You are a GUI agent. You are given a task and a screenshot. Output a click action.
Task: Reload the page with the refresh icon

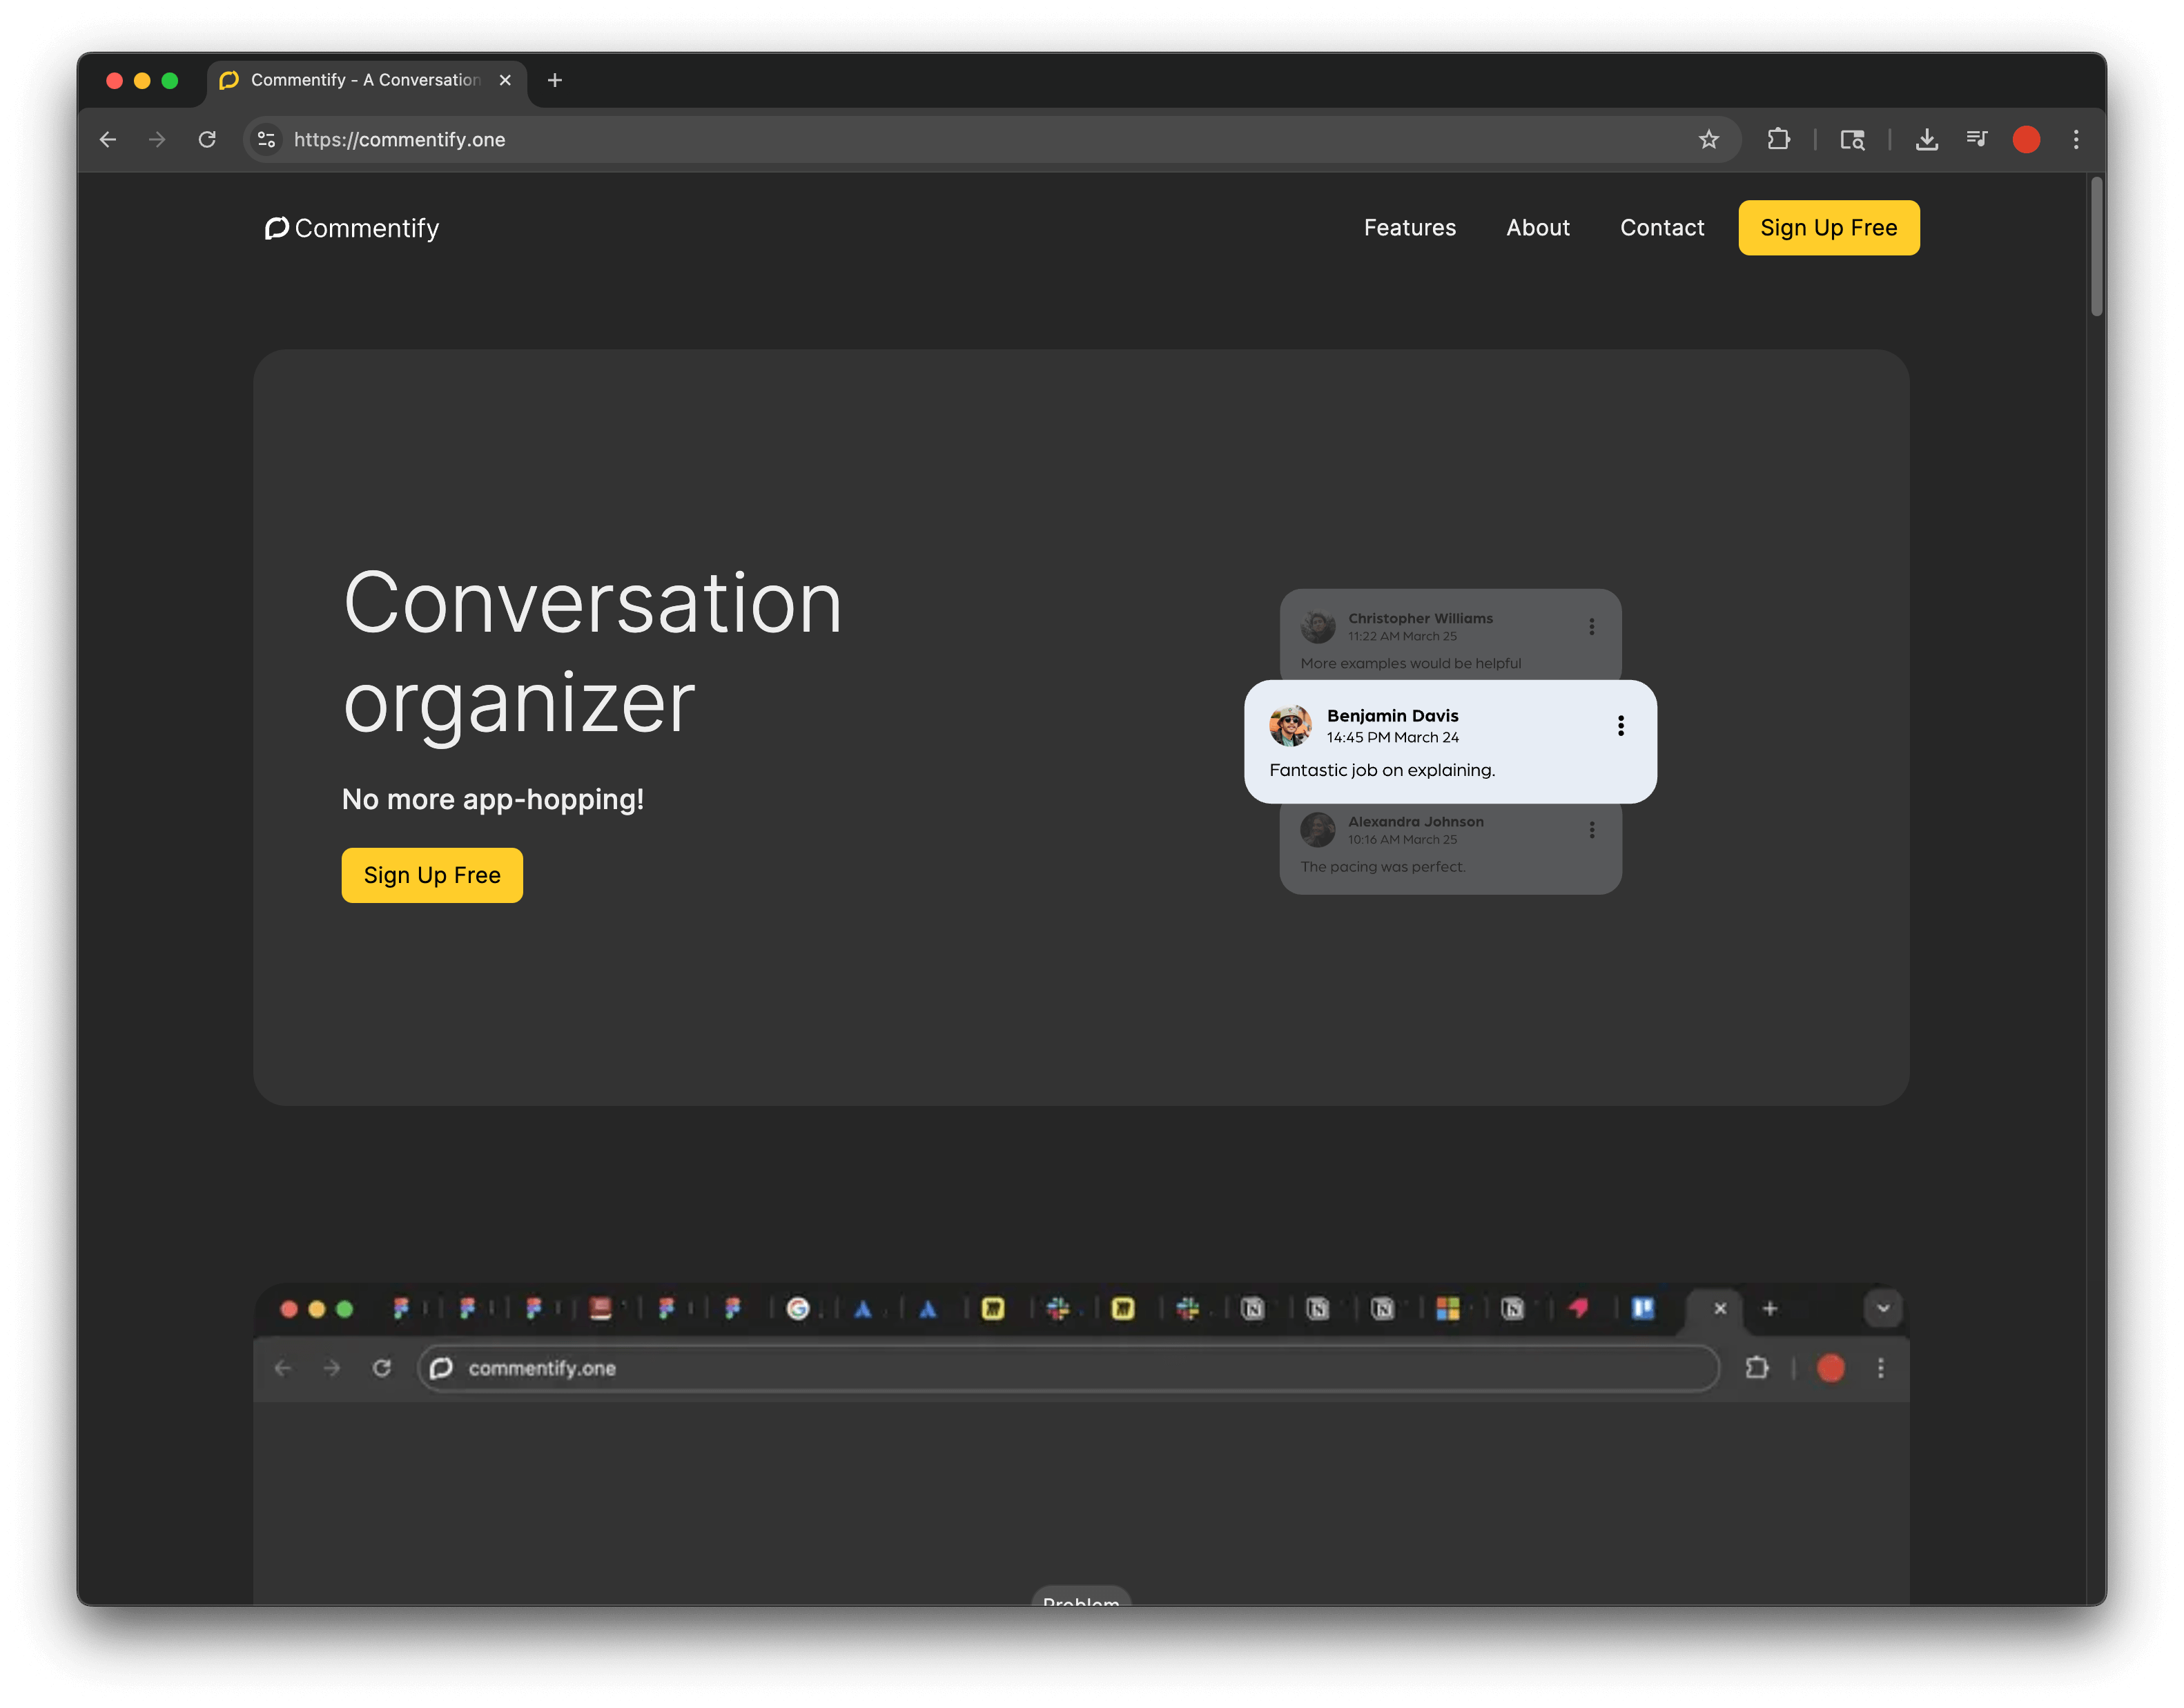(207, 140)
